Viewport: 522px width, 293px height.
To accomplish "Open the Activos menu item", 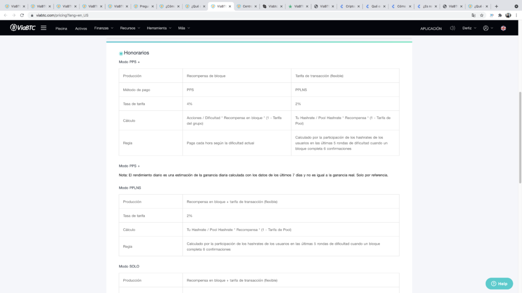I will coord(81,28).
